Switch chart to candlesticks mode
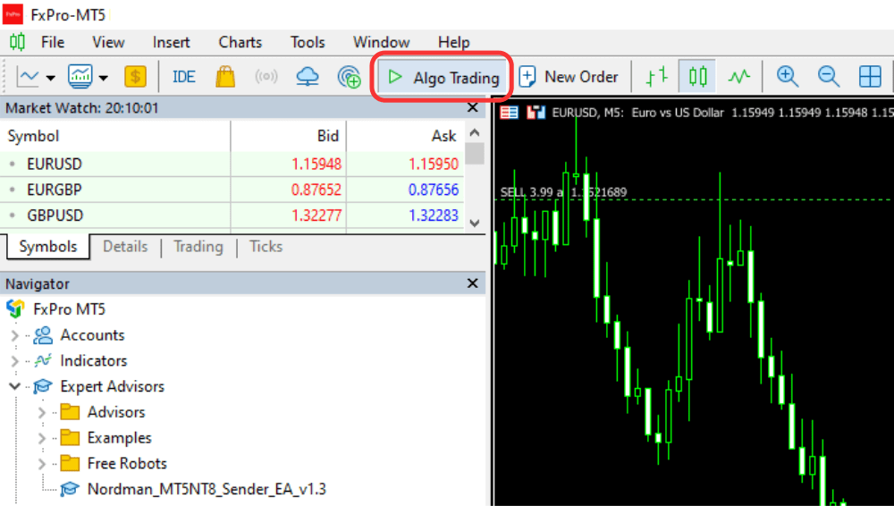 697,77
